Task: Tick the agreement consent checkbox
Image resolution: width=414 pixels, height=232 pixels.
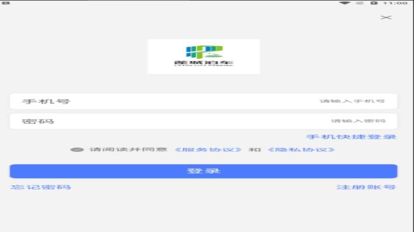Action: click(77, 150)
